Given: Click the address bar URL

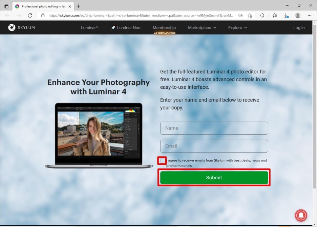Looking at the screenshot, I should (141, 15).
